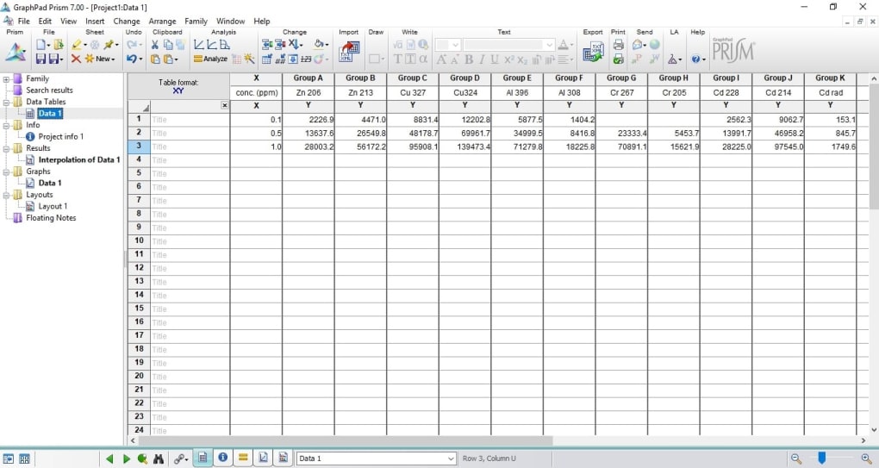The image size is (879, 468).
Task: Cut with the scissors icon
Action: [x=155, y=44]
